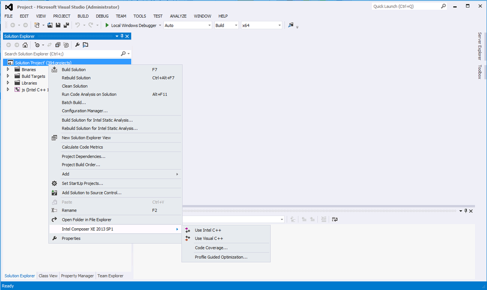Close the bottom output panel
This screenshot has width=487, height=290.
tap(471, 211)
